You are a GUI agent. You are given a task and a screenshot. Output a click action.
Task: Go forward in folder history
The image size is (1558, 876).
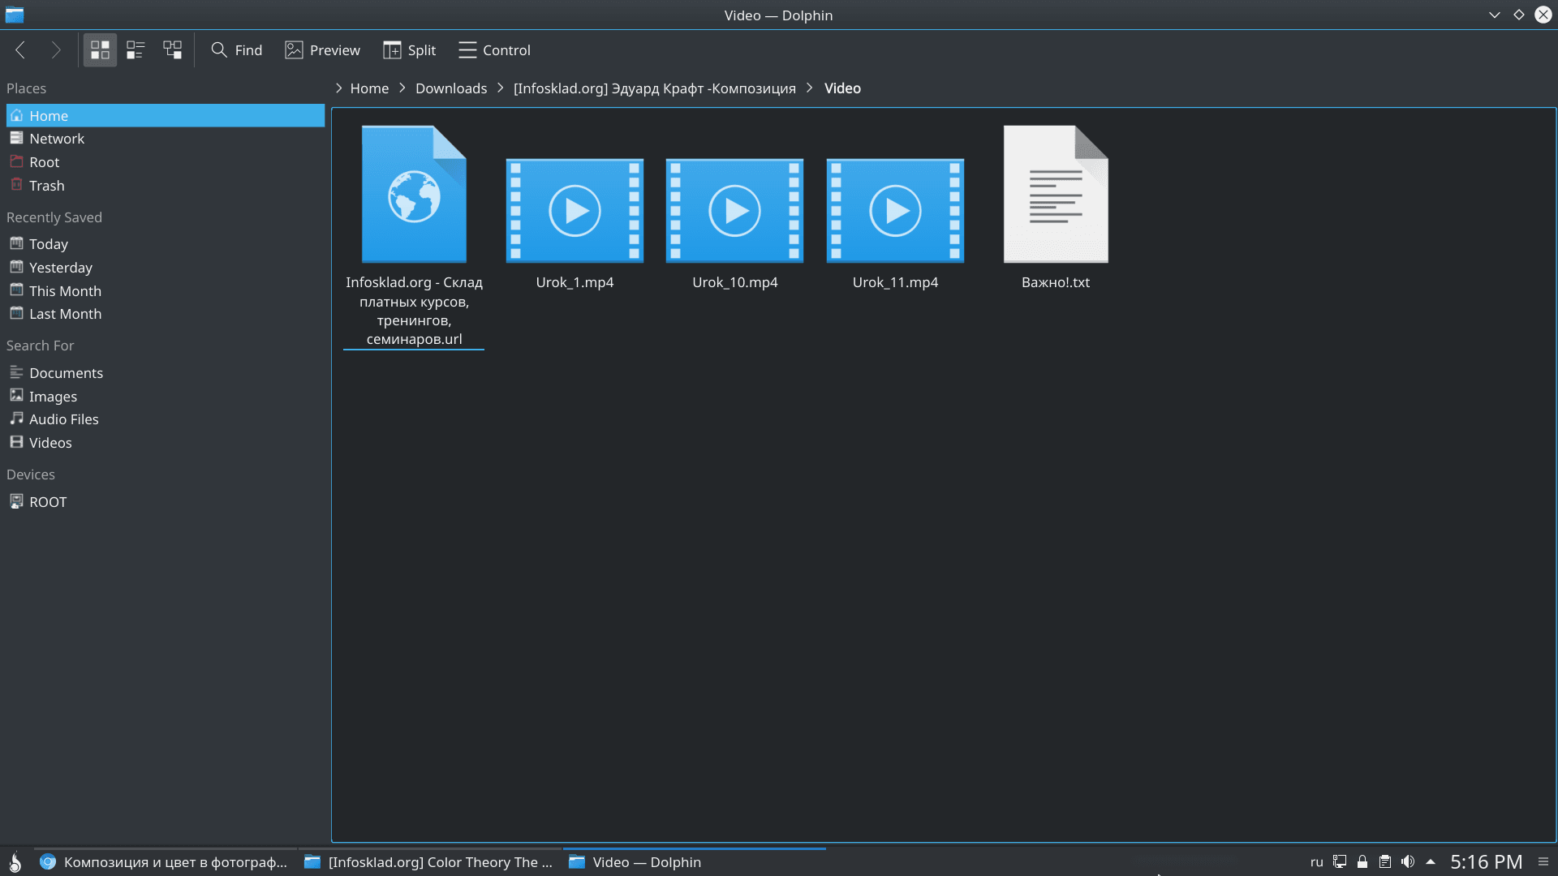click(56, 50)
